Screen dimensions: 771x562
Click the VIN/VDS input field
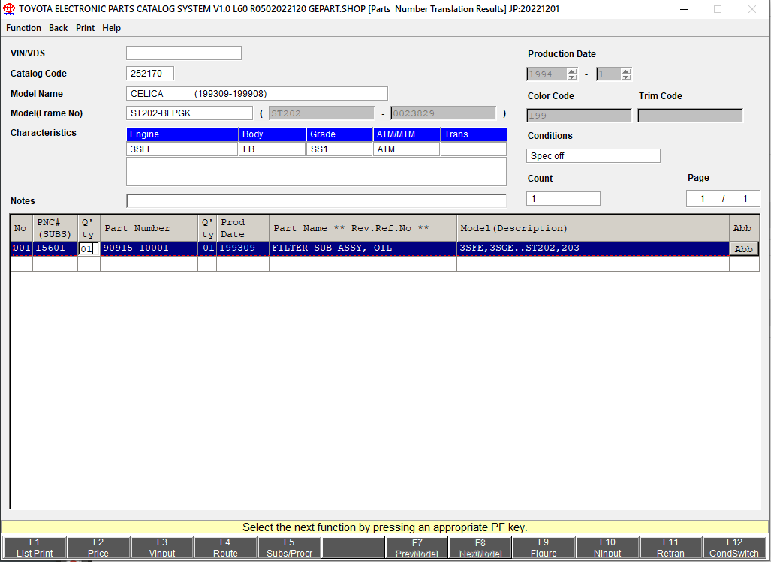184,53
